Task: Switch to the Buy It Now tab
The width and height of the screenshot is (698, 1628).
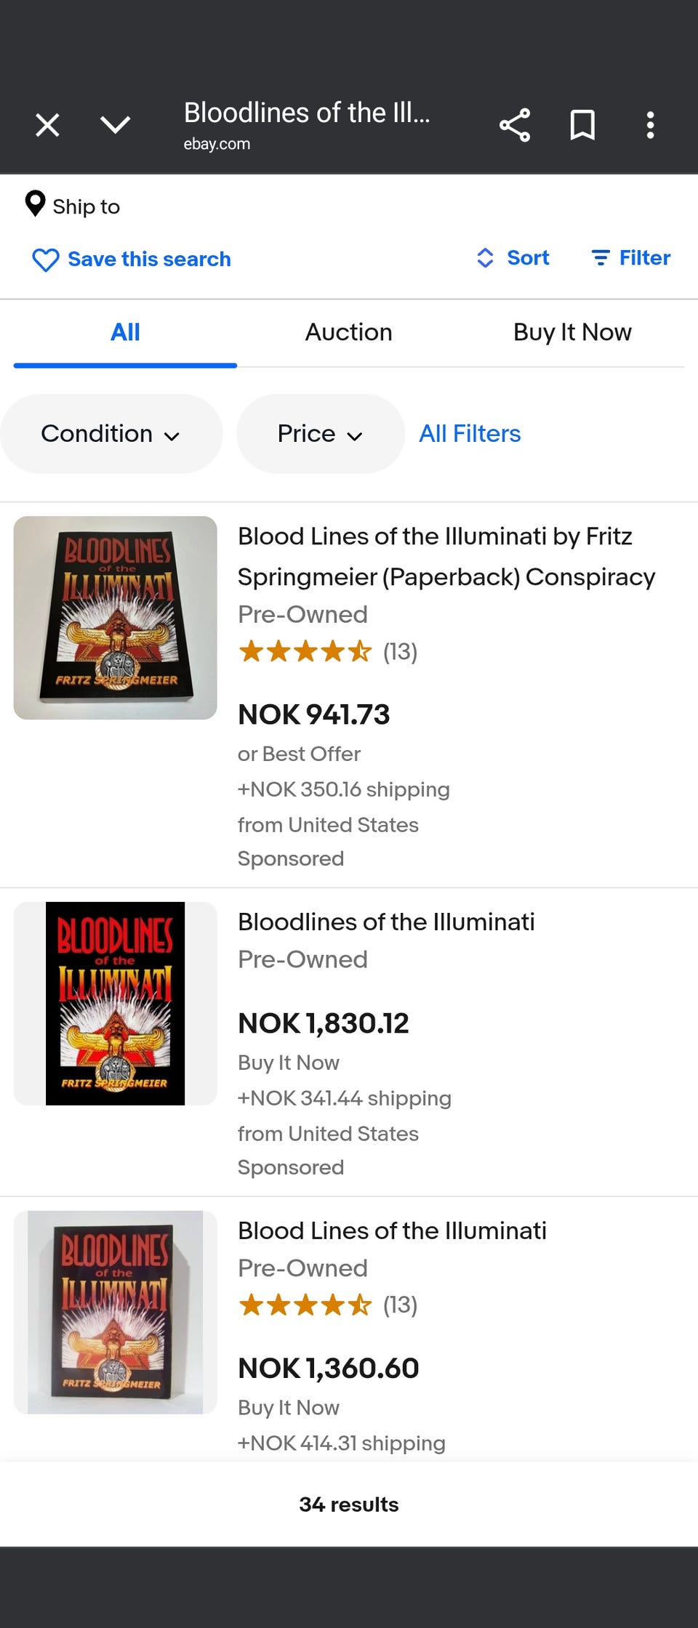Action: click(x=572, y=332)
